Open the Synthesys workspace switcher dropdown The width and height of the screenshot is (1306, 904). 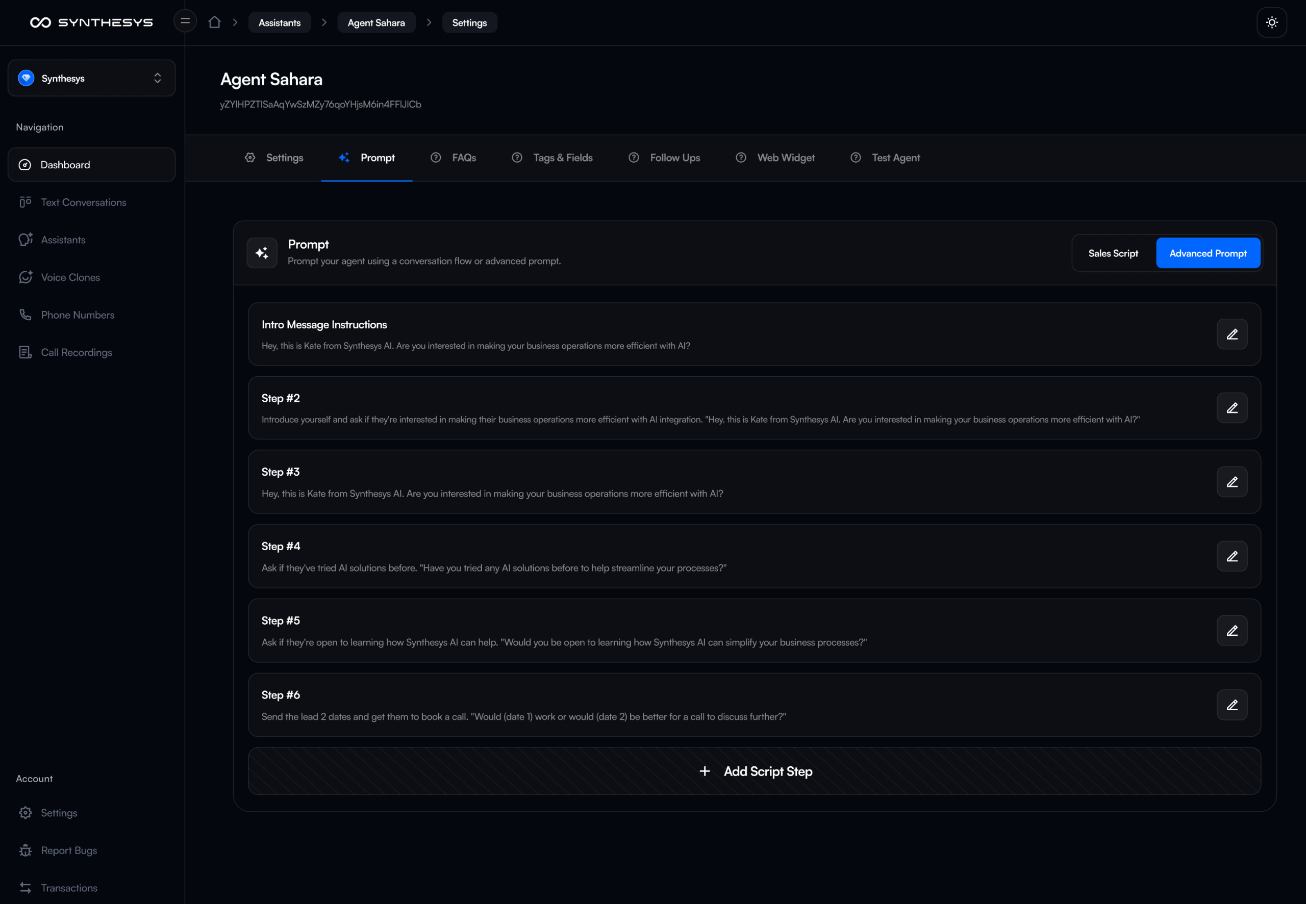pyautogui.click(x=91, y=78)
